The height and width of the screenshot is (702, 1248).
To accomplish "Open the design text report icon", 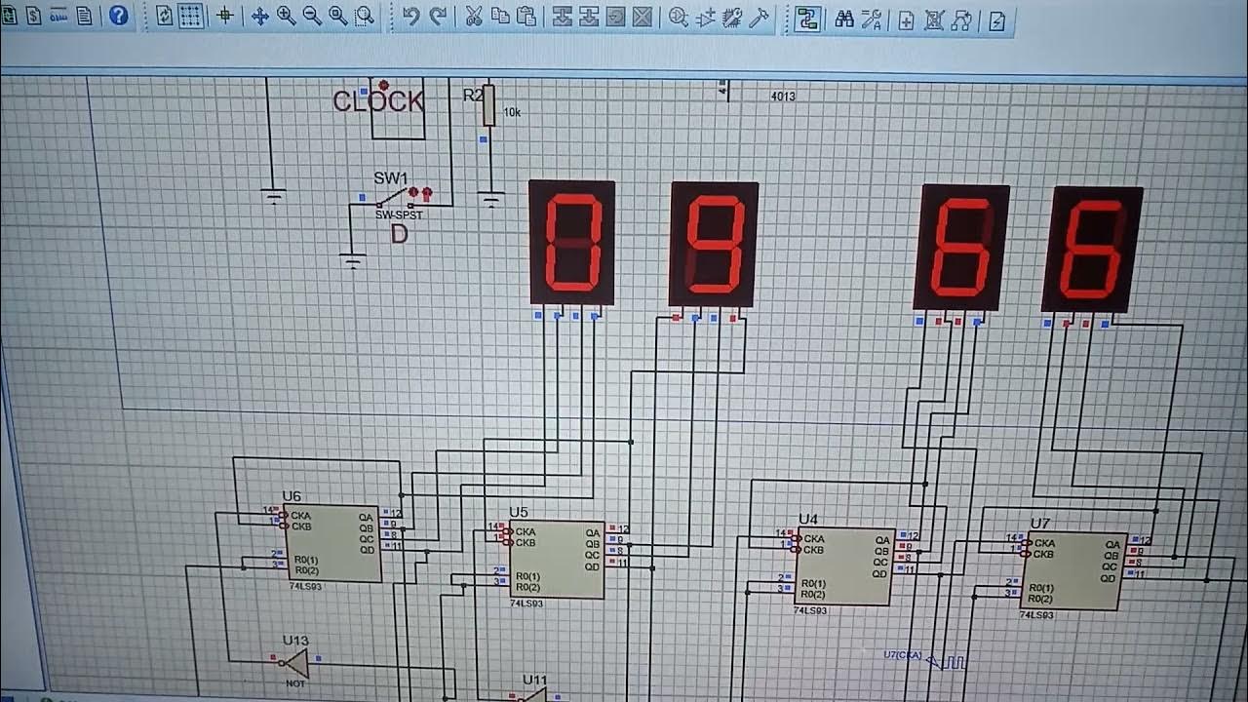I will pos(85,15).
